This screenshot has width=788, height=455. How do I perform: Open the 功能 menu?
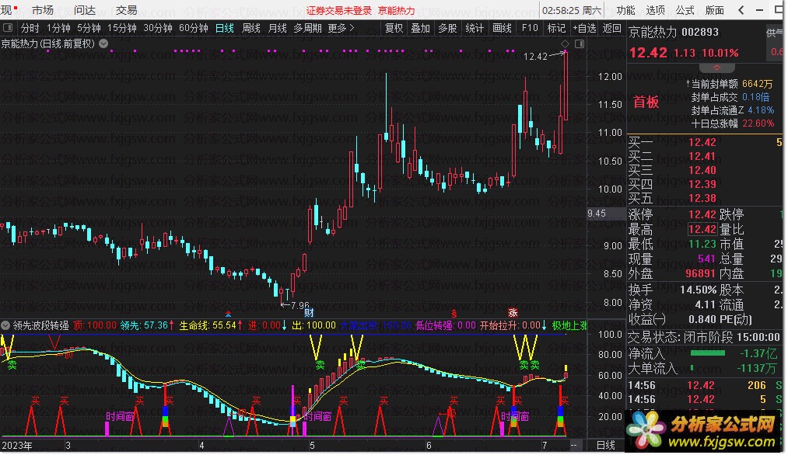625,10
